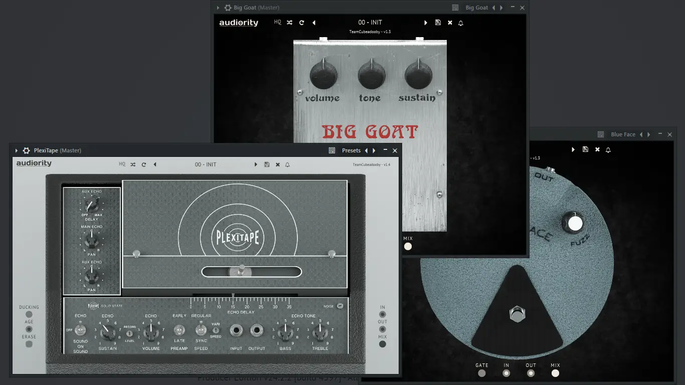685x385 pixels.
Task: Click the Bass echo tone knob
Action: point(285,331)
